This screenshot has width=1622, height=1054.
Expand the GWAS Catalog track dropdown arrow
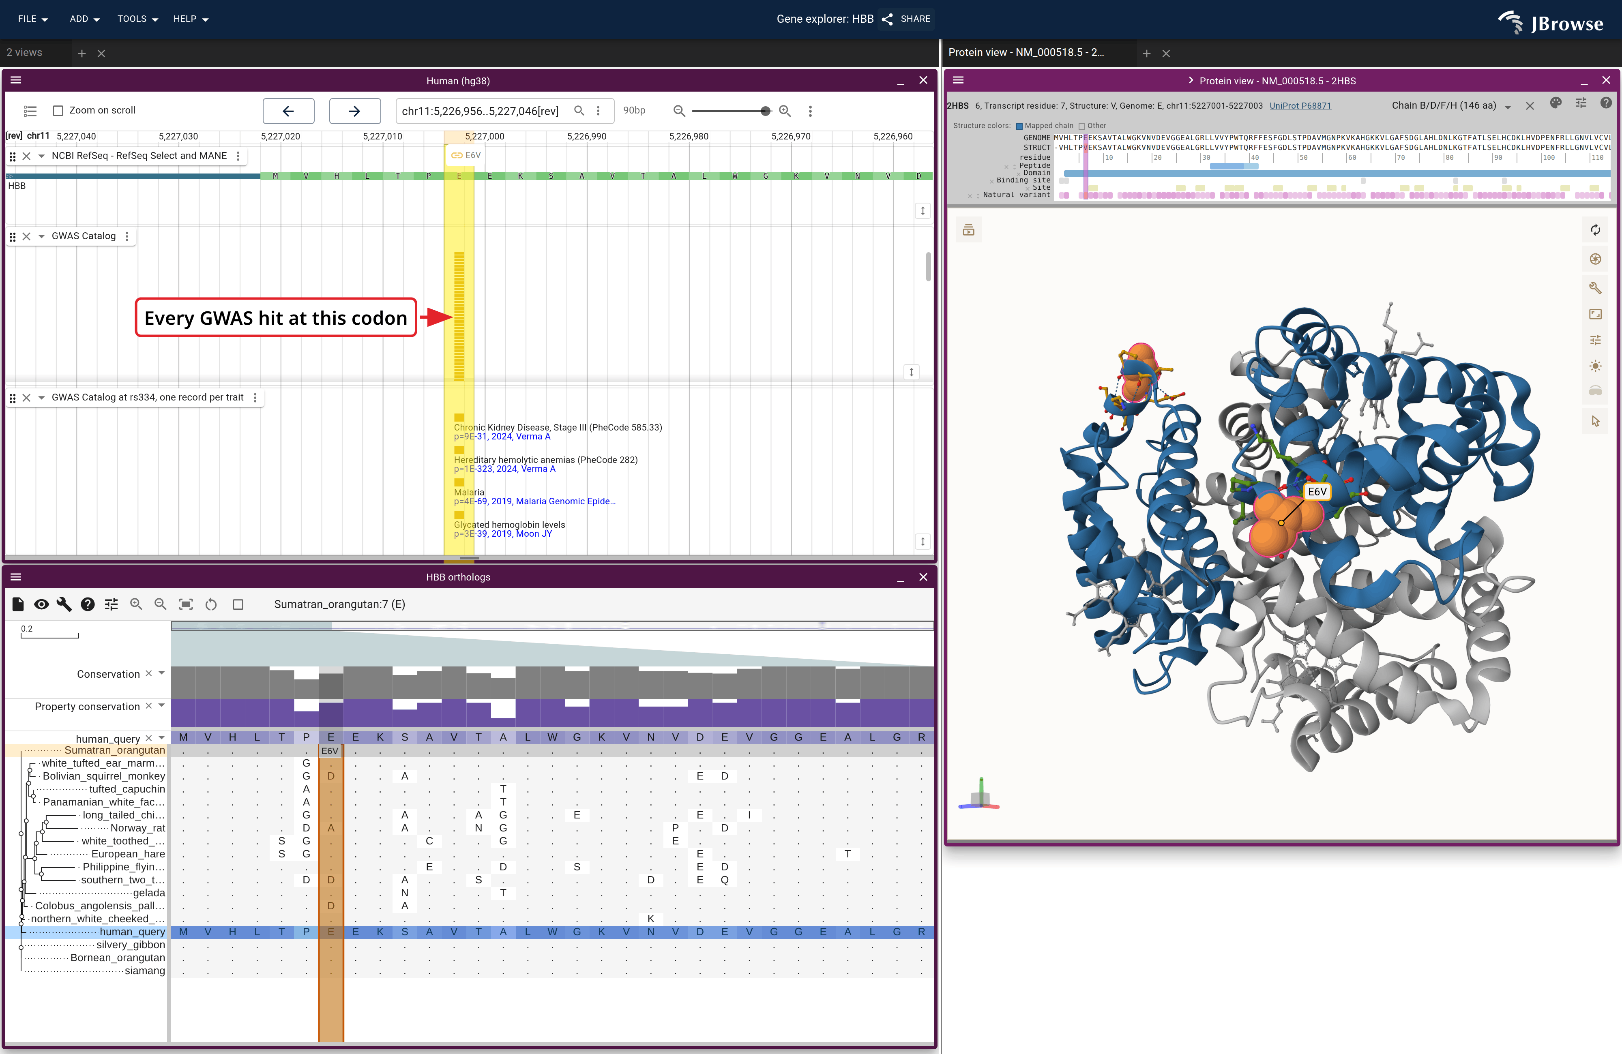tap(42, 236)
